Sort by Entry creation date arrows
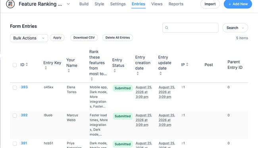 (138, 73)
